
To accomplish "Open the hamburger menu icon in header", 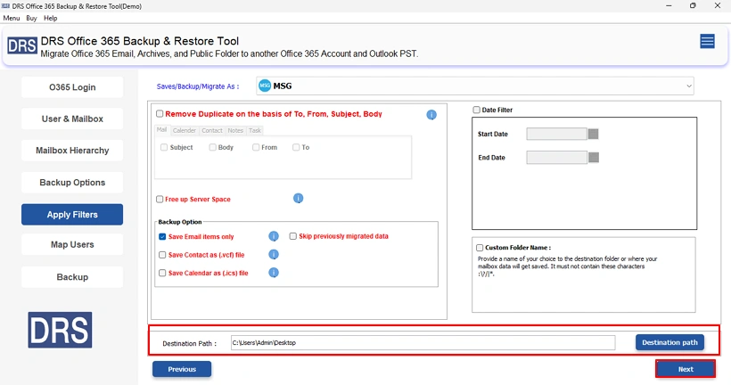I will point(707,42).
